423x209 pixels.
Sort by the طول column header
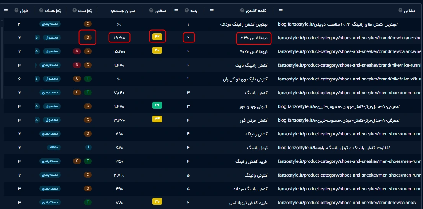[24, 11]
